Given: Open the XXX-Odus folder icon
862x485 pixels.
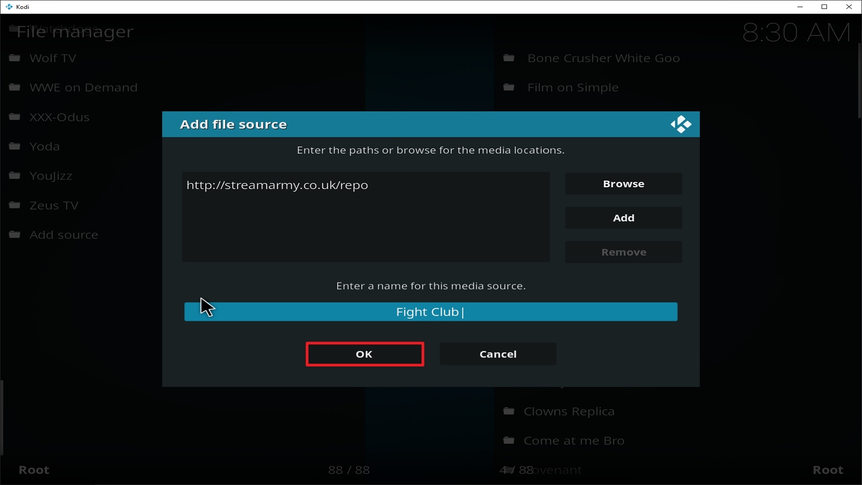Looking at the screenshot, I should pyautogui.click(x=15, y=117).
